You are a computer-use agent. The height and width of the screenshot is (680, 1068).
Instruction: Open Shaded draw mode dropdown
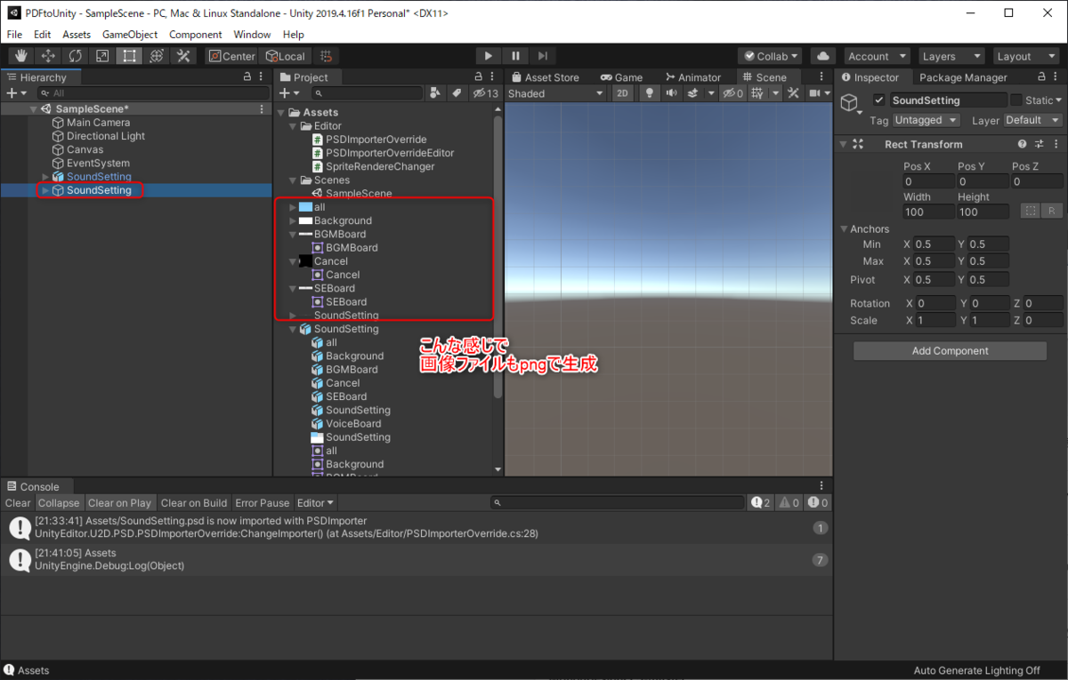[x=555, y=93]
